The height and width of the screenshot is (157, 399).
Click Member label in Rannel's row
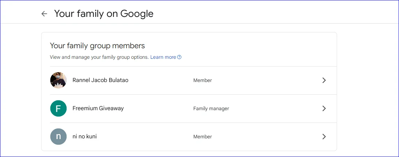[202, 80]
